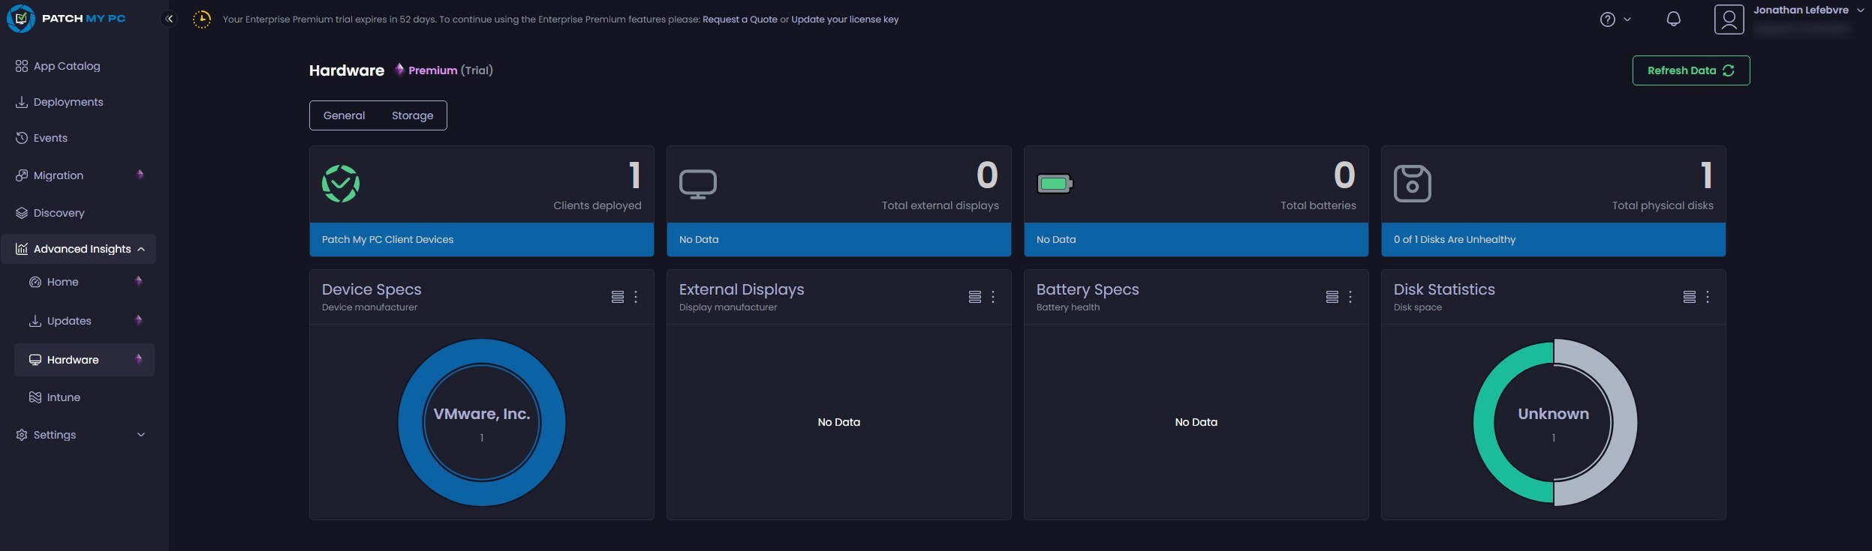
Task: Switch to the Storage tab
Action: (x=412, y=115)
